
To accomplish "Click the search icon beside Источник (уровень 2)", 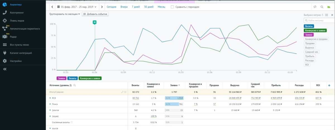I will tap(75, 86).
